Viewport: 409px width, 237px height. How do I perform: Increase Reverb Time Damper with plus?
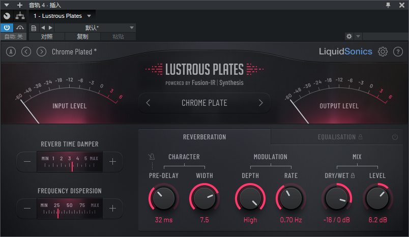(x=112, y=162)
